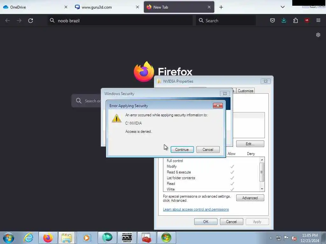Open a new browser tab with plus
This screenshot has width=326, height=244.
pos(221,7)
